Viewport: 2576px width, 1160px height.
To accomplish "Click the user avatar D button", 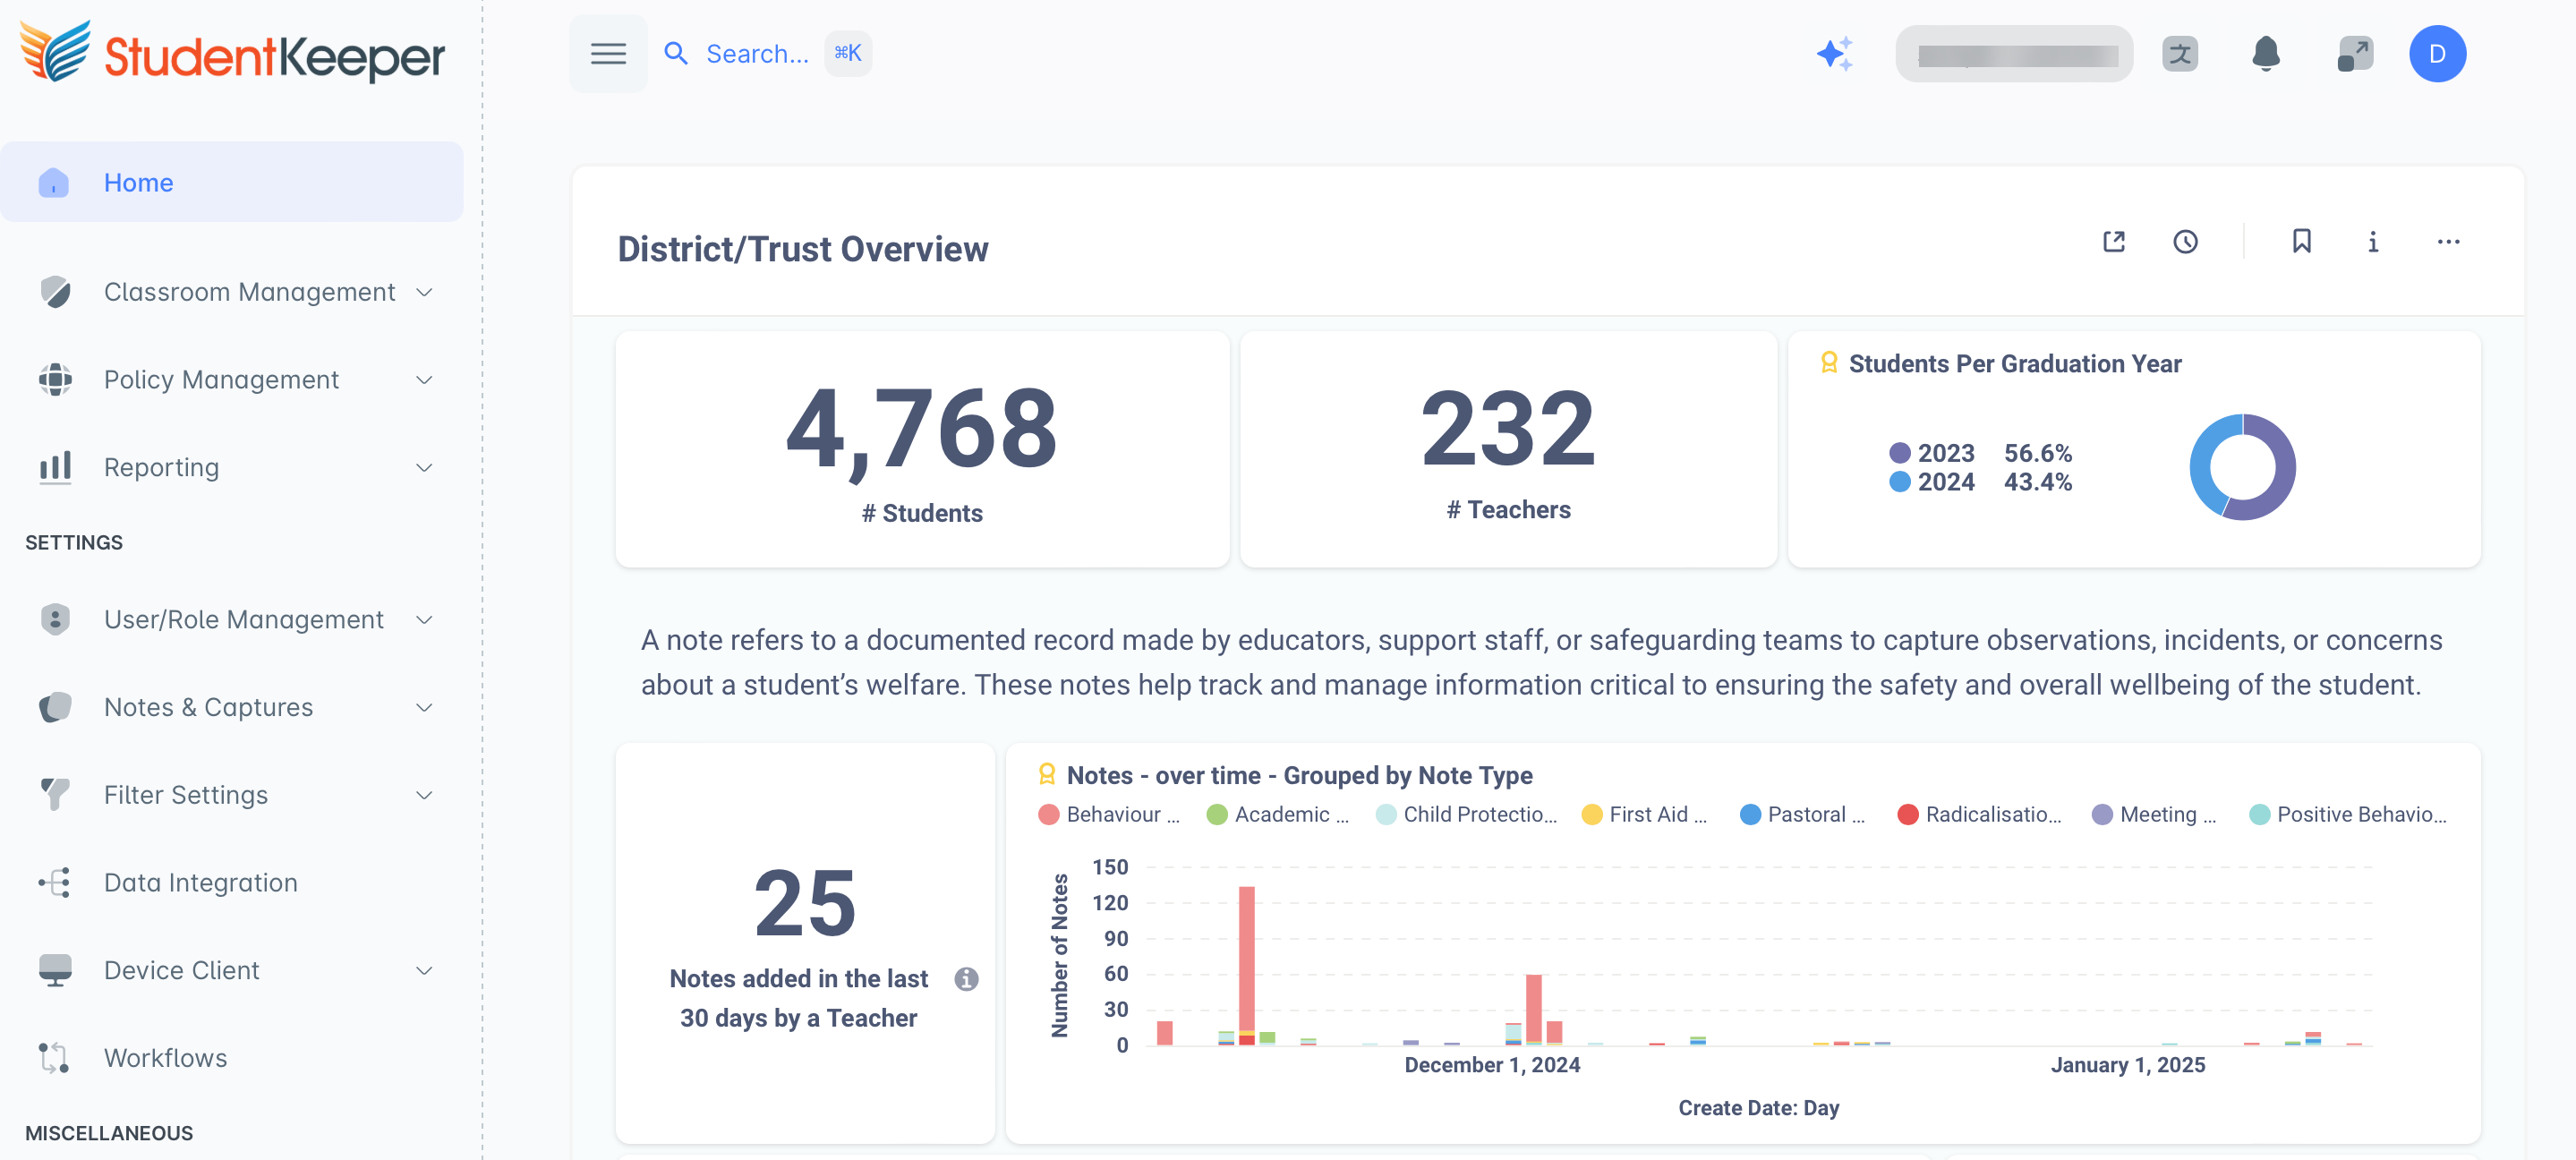I will tap(2436, 54).
